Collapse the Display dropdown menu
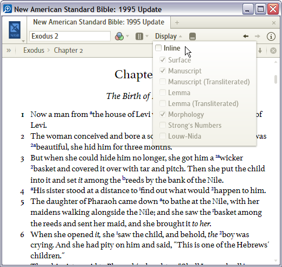This screenshot has height=267, width=282. click(x=168, y=36)
